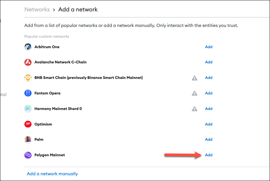Click the Avalanche Network C-Chain logo

pos(28,62)
